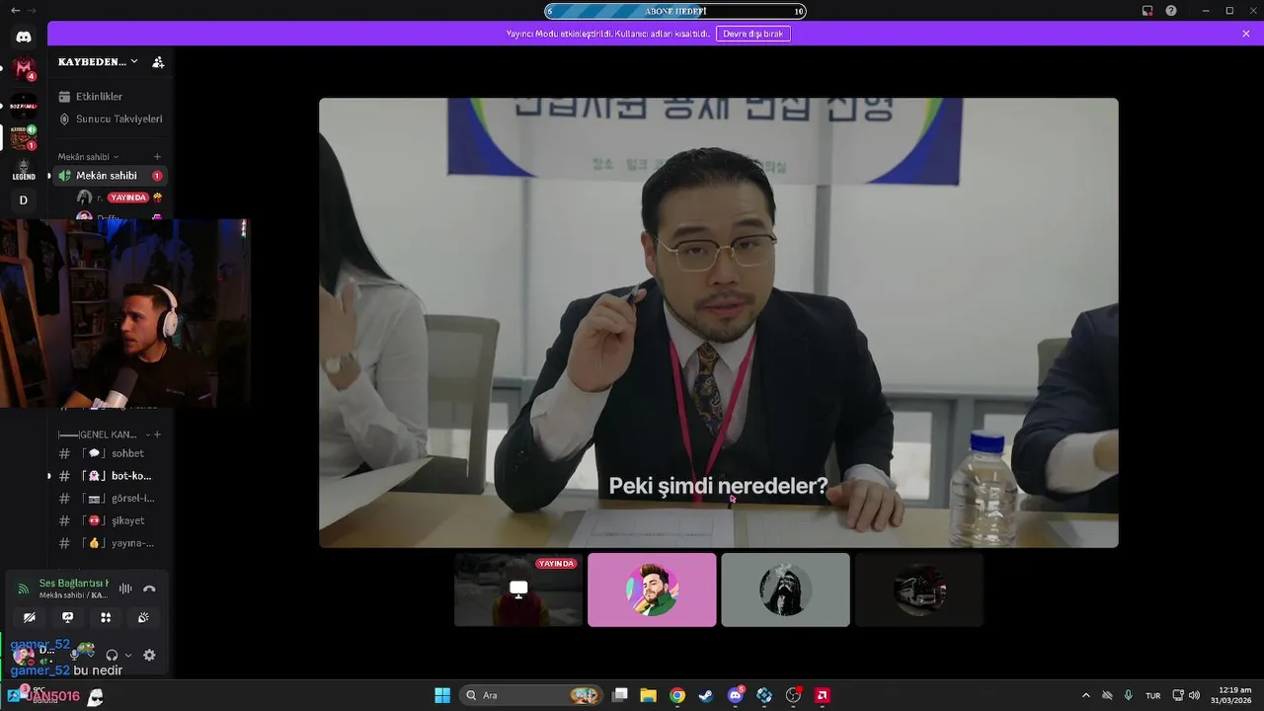Add channel to Mekân sahibi category
Image resolution: width=1264 pixels, height=711 pixels.
[157, 157]
